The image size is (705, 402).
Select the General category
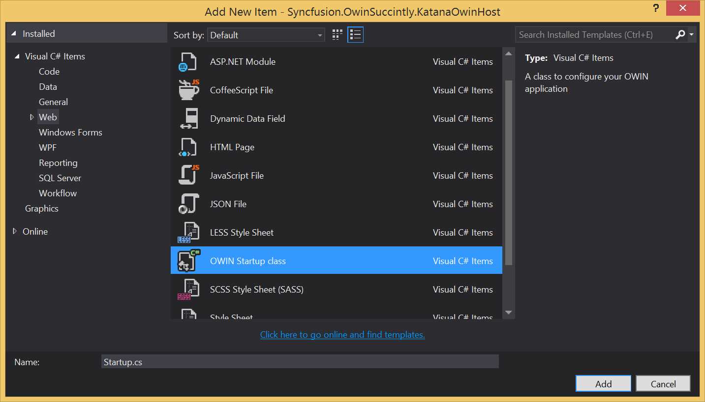pyautogui.click(x=54, y=102)
